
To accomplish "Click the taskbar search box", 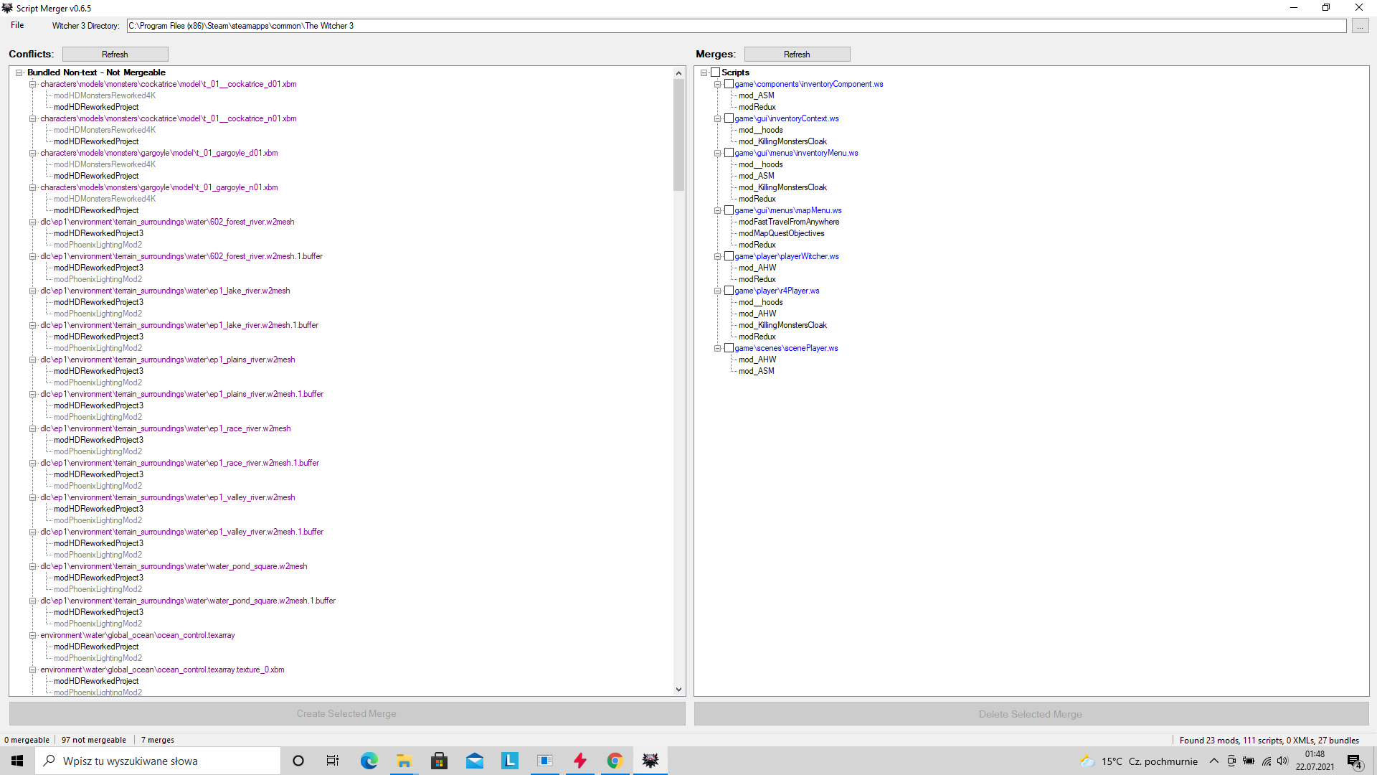I will (158, 761).
